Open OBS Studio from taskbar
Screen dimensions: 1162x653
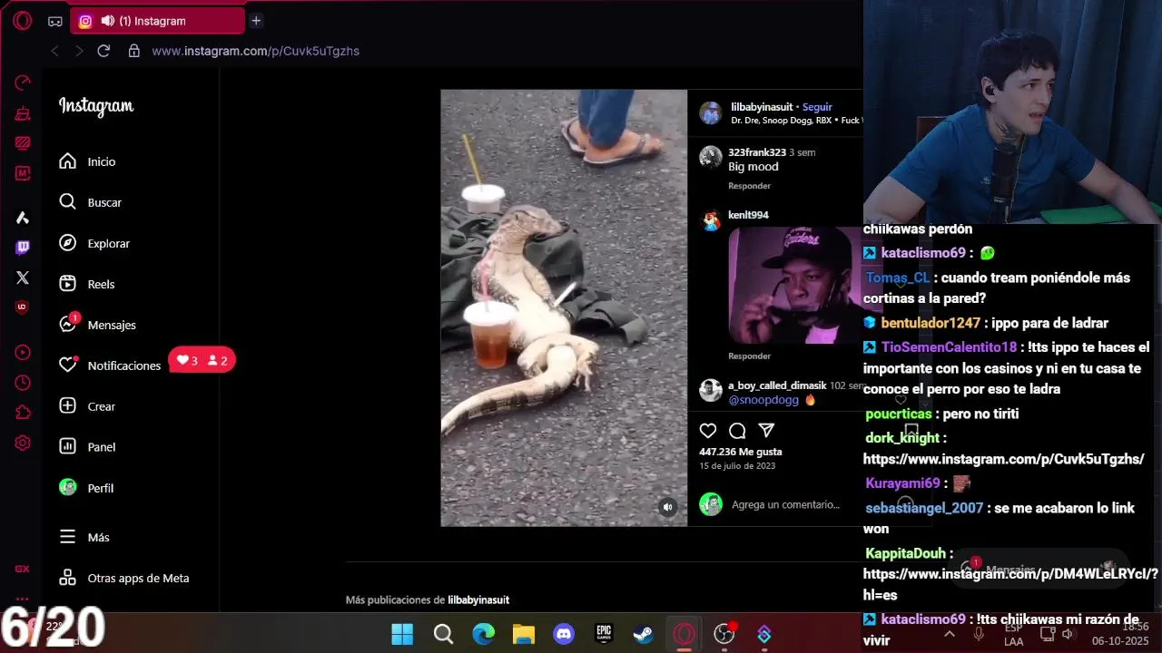724,634
